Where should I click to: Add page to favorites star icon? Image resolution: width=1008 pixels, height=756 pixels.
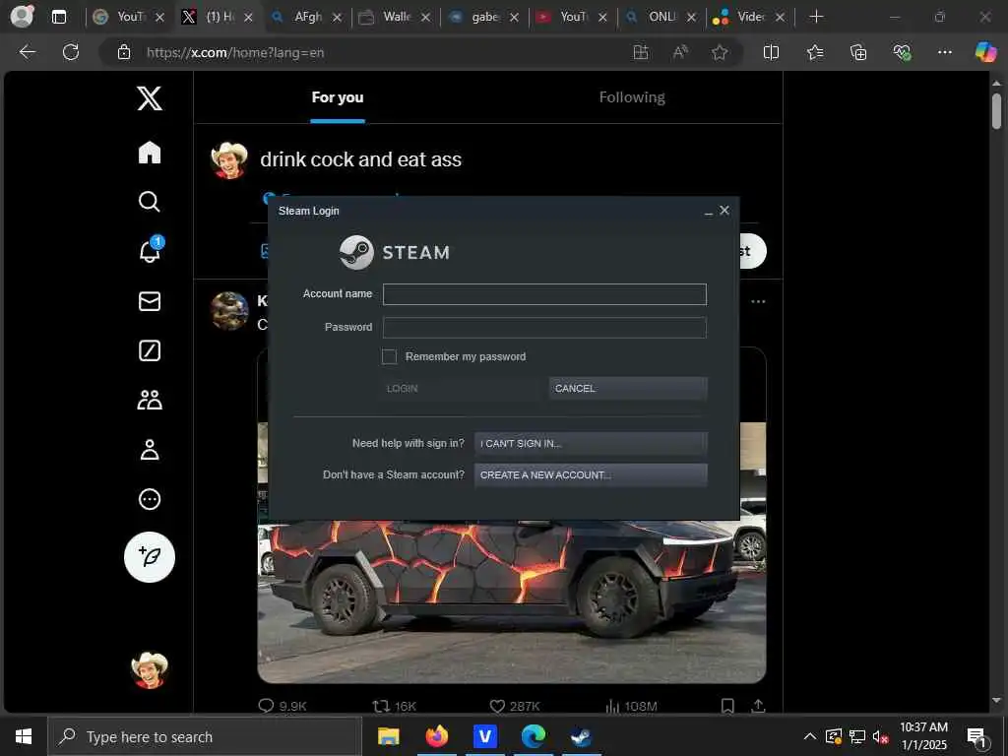coord(720,52)
